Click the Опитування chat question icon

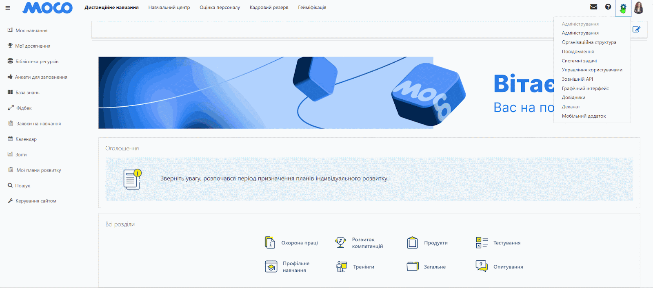coord(482,266)
